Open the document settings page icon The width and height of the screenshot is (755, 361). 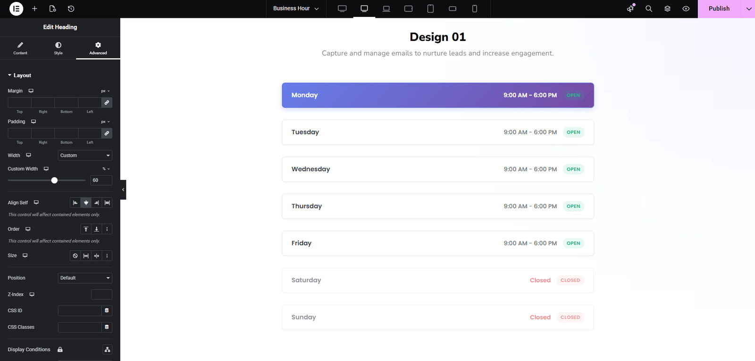52,8
